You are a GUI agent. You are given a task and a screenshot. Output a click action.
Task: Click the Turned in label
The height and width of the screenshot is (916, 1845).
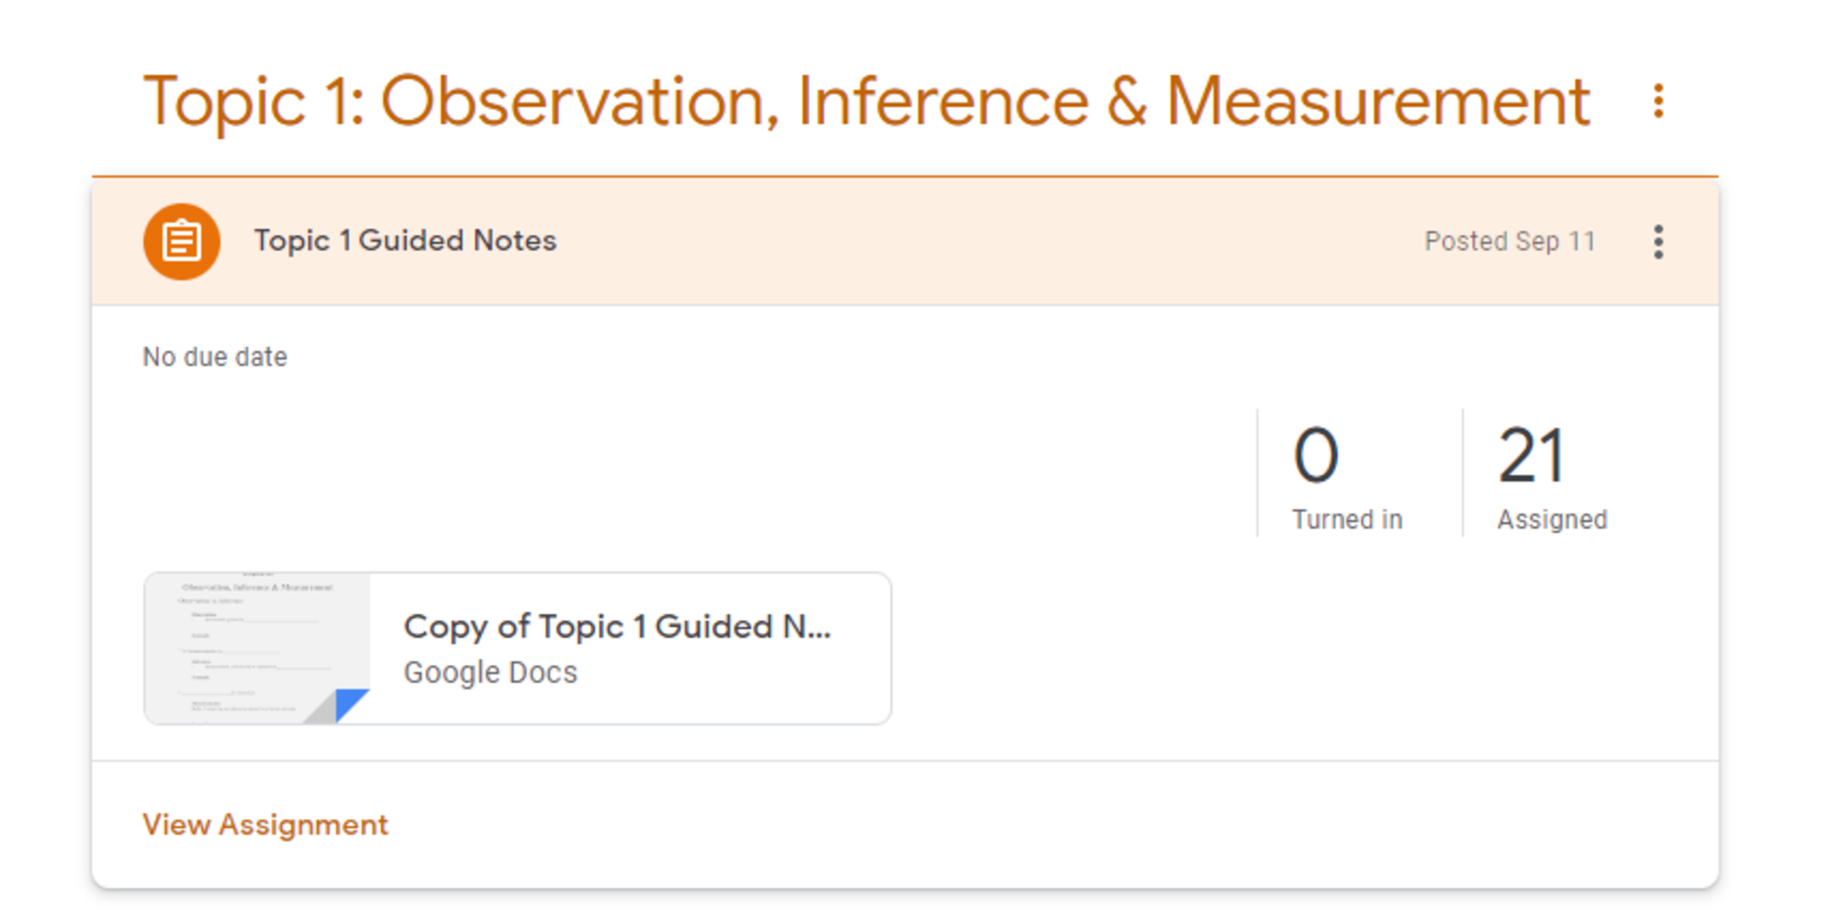[x=1347, y=520]
